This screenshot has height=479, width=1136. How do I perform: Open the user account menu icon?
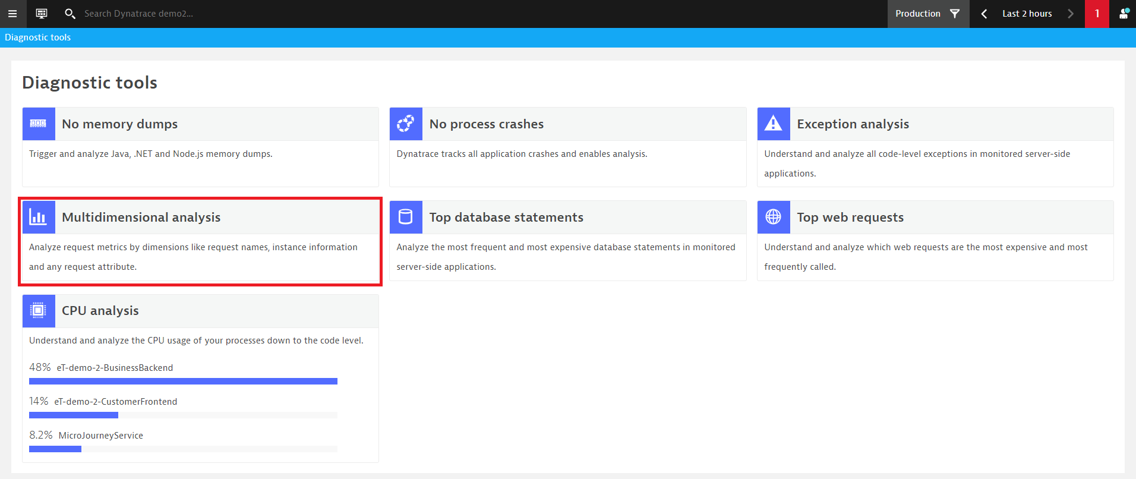pyautogui.click(x=1124, y=14)
